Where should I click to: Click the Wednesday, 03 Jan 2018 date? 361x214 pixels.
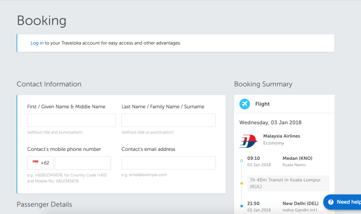270,122
